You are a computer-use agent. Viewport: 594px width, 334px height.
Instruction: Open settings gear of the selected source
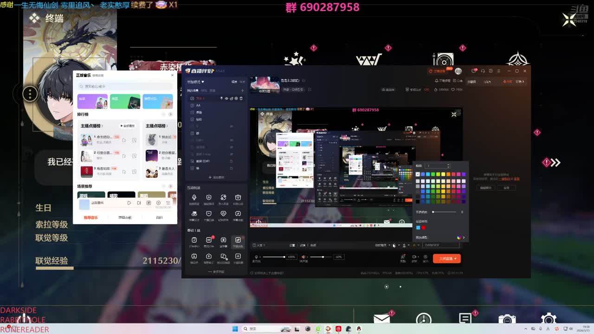(x=236, y=98)
